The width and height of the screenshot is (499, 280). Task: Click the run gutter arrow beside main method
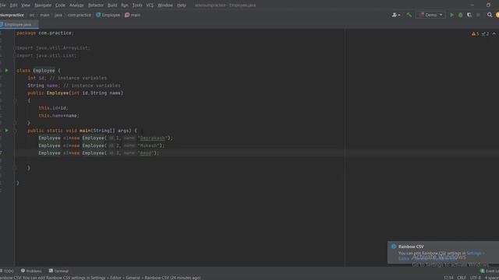click(6, 130)
